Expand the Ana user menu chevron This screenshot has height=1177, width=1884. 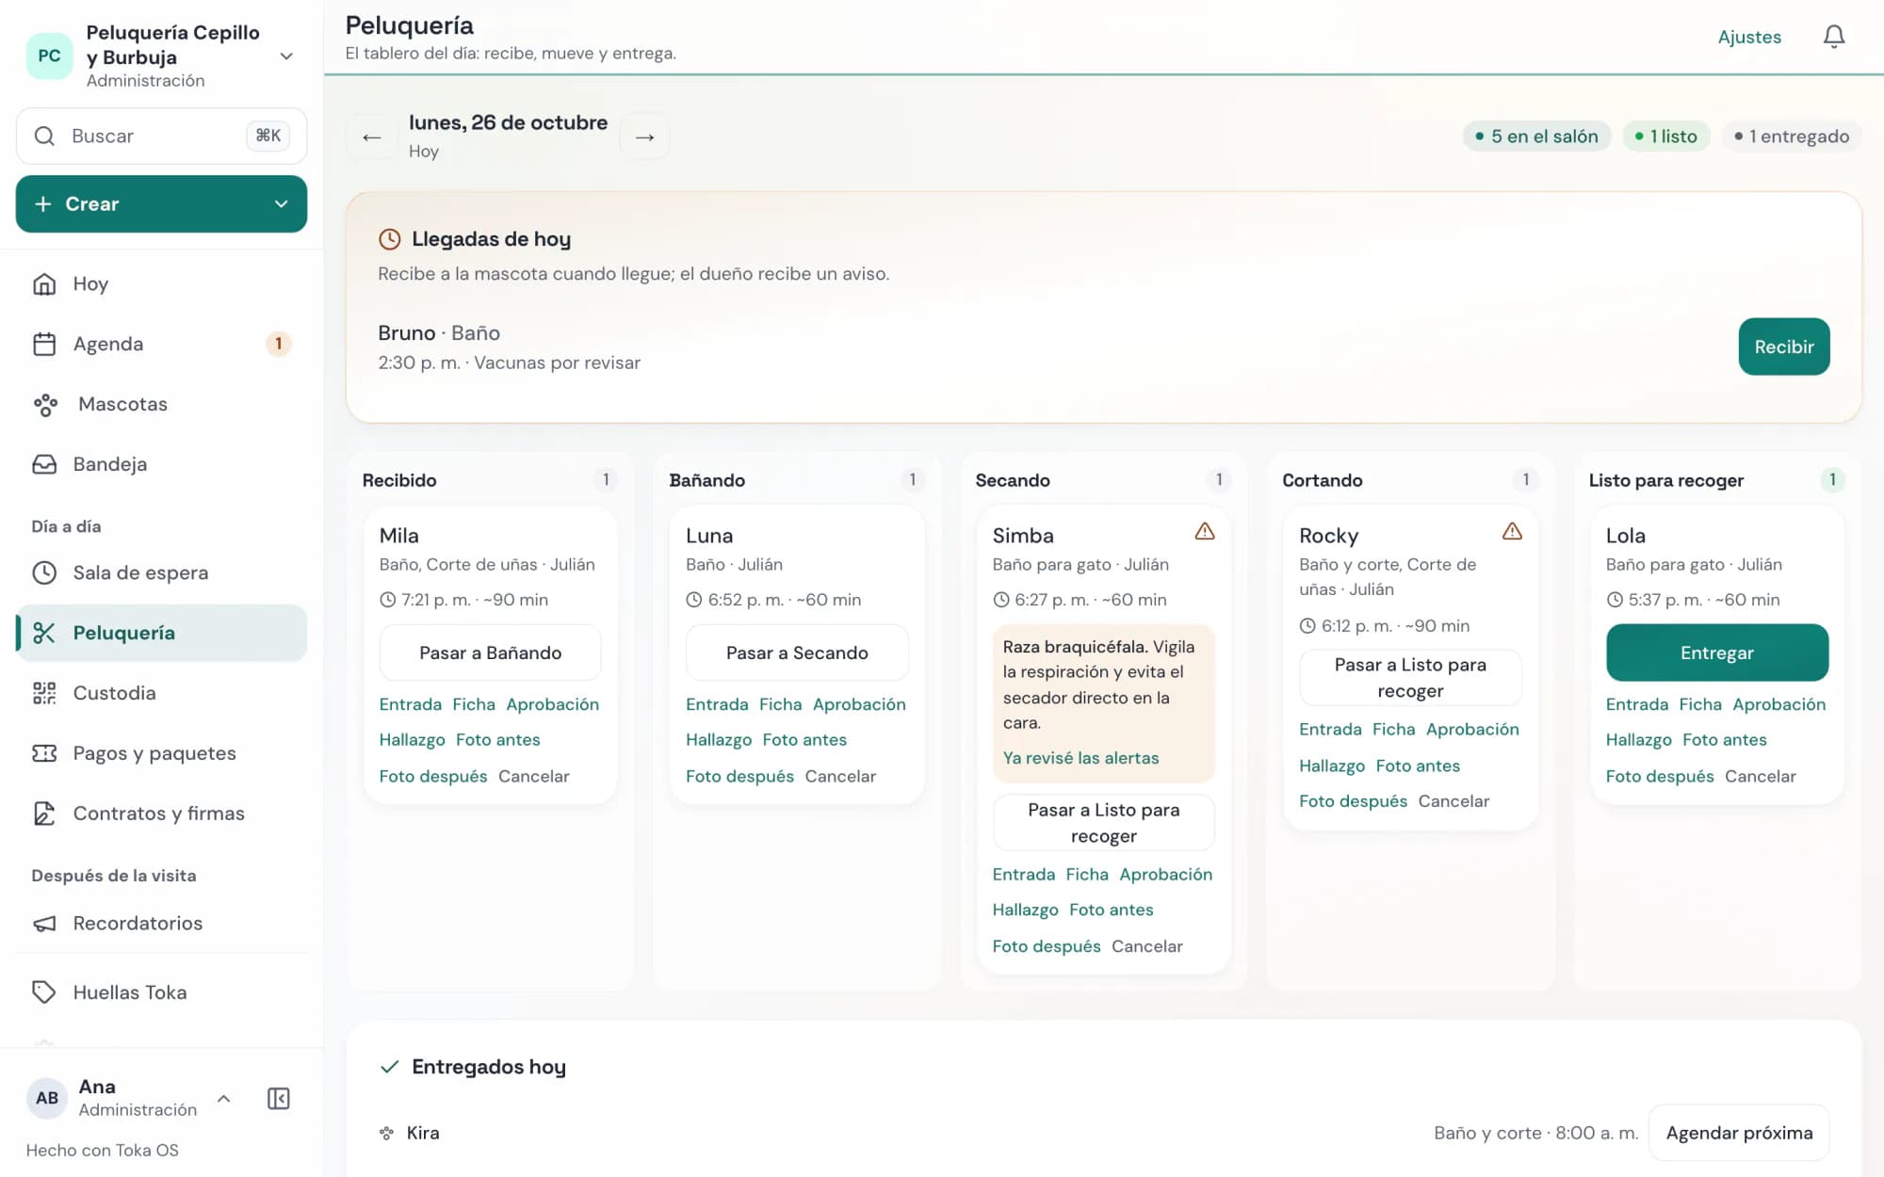point(224,1098)
